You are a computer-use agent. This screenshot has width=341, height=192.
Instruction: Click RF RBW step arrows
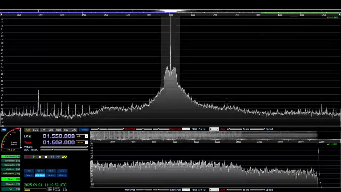coord(186,129)
